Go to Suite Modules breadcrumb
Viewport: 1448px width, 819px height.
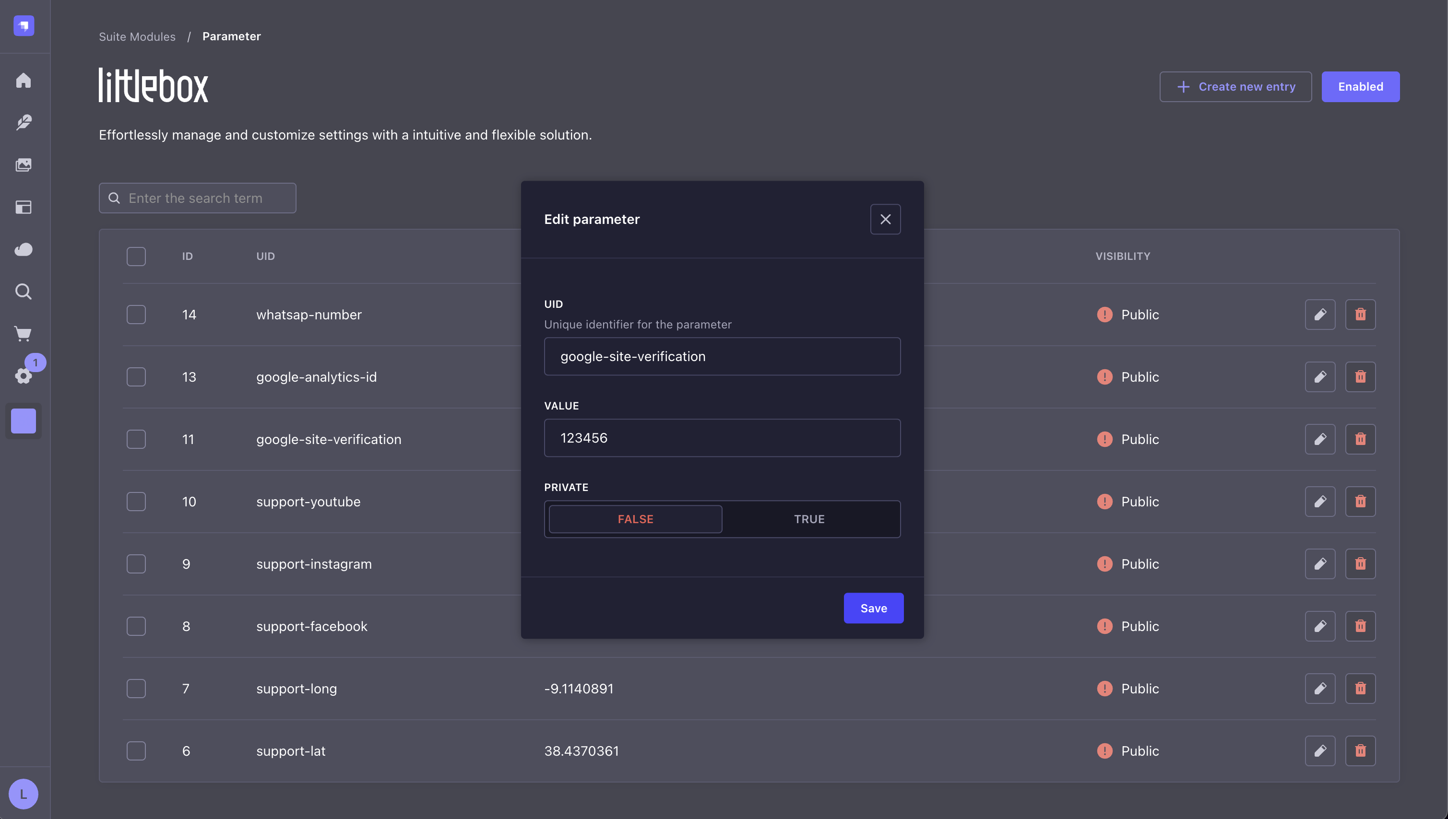(137, 36)
